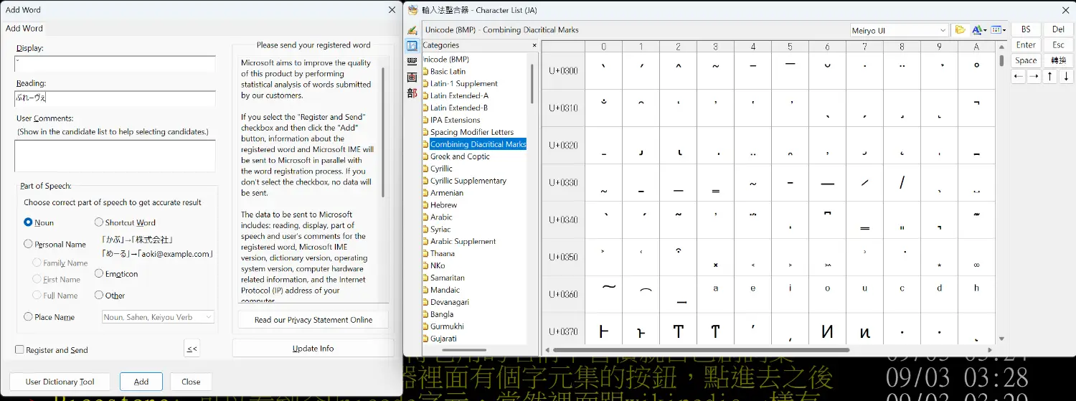Click the BS key button

pyautogui.click(x=1026, y=29)
